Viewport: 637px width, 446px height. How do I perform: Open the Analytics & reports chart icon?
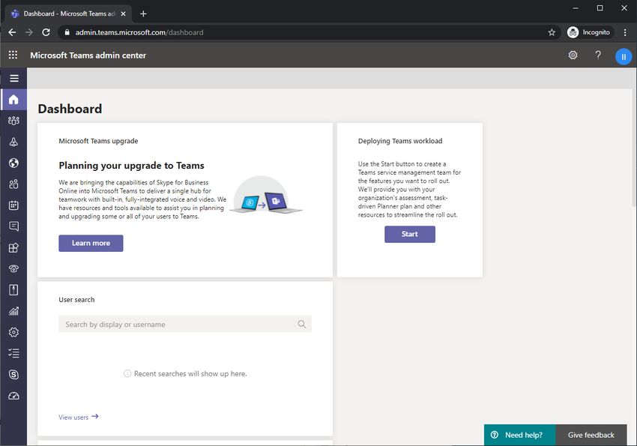tap(13, 311)
